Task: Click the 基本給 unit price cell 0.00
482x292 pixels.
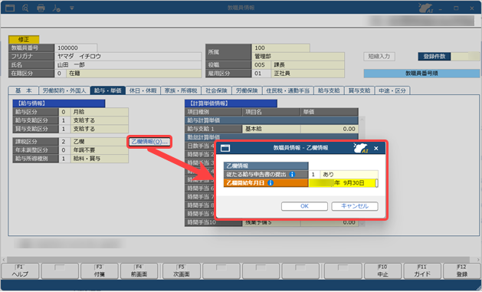Action: (x=330, y=129)
